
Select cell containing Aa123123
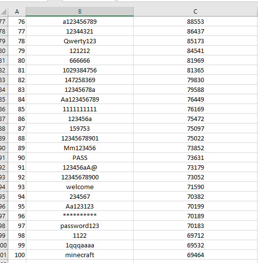click(80, 206)
